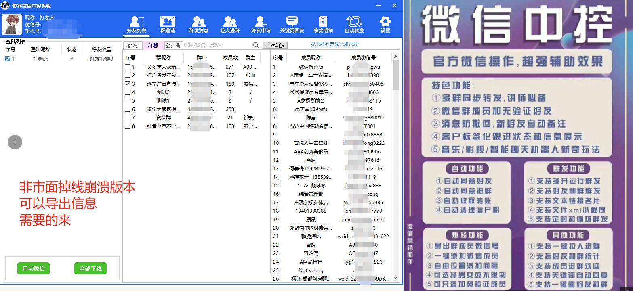Check the box for group 艾多美大众精...
Image resolution: width=633 pixels, height=291 pixels.
[128, 67]
